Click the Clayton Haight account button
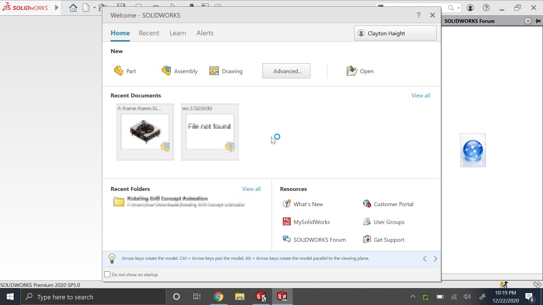Viewport: 543px width, 305px height. click(x=395, y=33)
